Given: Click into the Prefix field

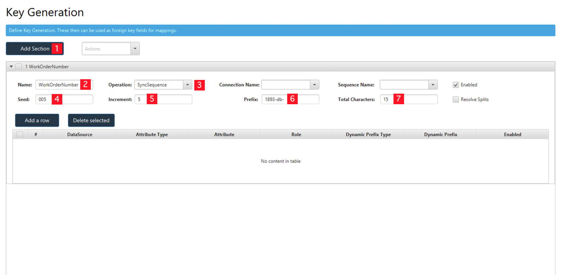Looking at the screenshot, I should 290,99.
